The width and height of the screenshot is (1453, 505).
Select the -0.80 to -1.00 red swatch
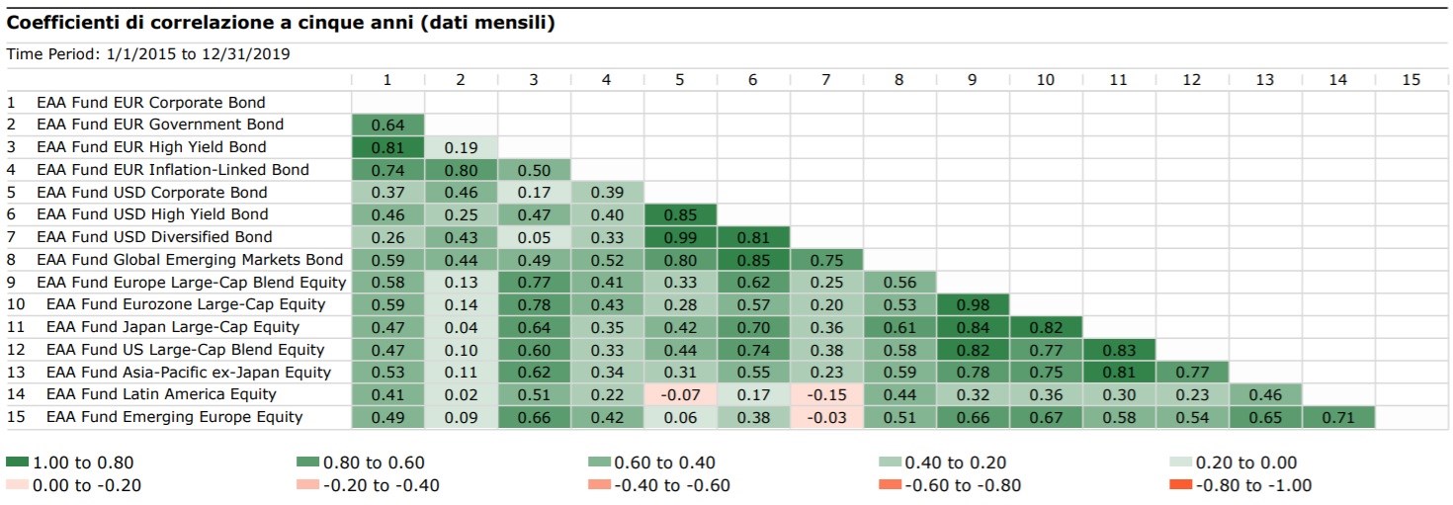pyautogui.click(x=1180, y=485)
